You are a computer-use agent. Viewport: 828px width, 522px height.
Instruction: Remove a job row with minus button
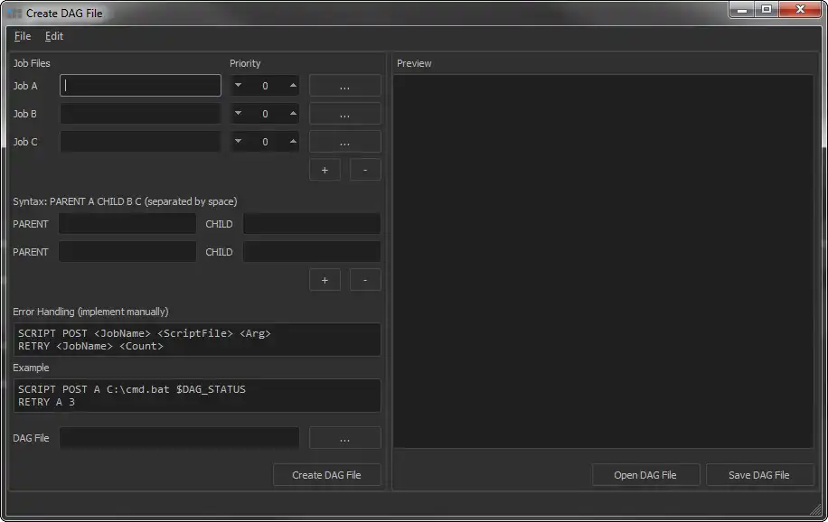pyautogui.click(x=365, y=170)
